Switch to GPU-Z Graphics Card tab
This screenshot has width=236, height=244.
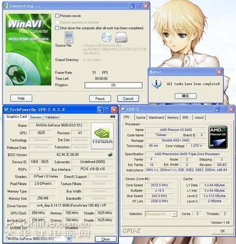(x=16, y=117)
